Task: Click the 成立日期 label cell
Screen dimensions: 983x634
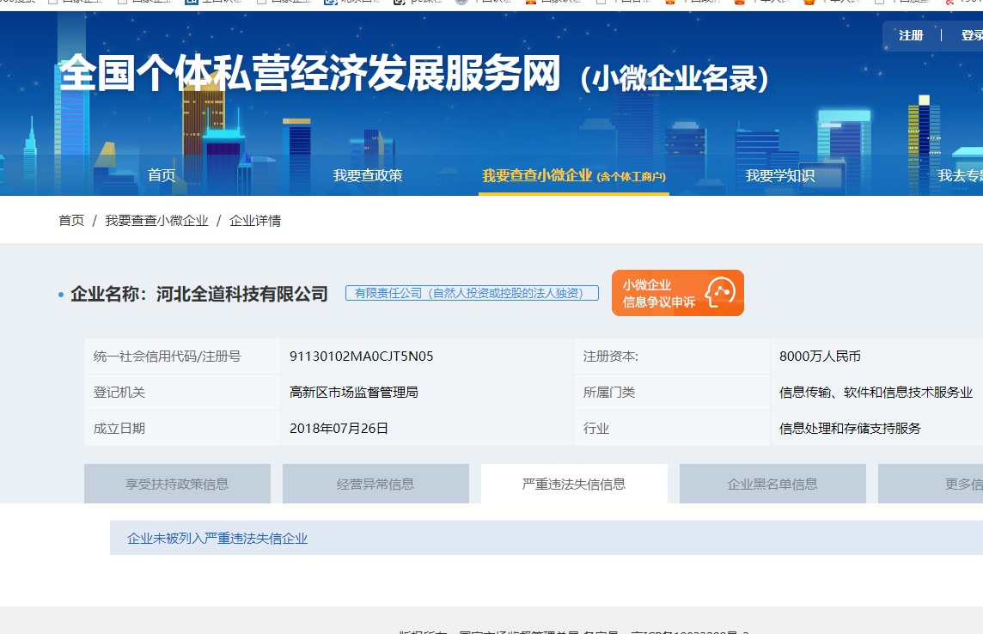Action: [182, 429]
